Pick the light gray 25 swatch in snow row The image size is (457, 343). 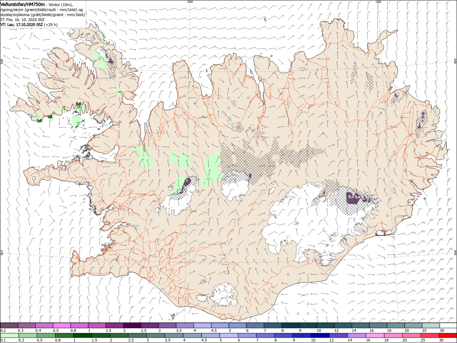point(431,325)
